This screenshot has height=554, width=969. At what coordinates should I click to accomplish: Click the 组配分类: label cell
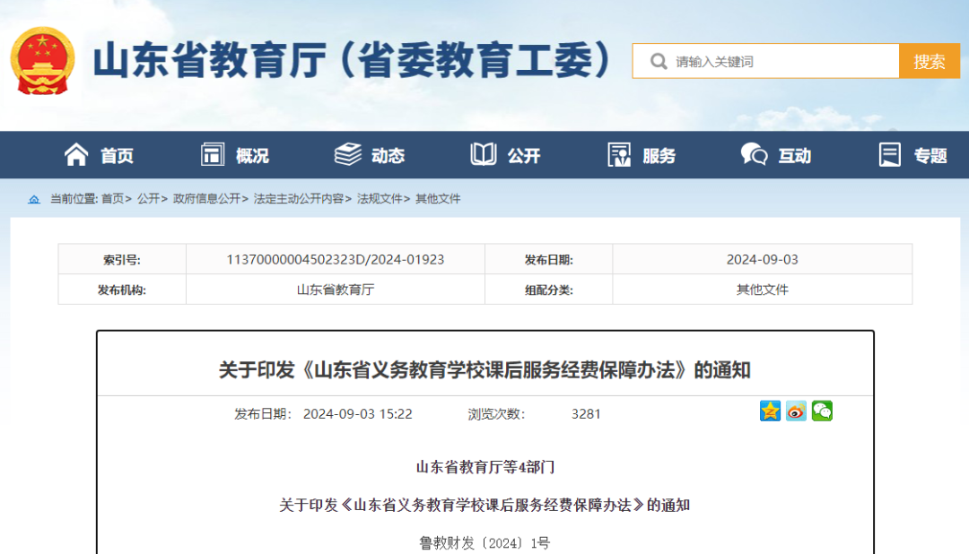[x=549, y=290]
